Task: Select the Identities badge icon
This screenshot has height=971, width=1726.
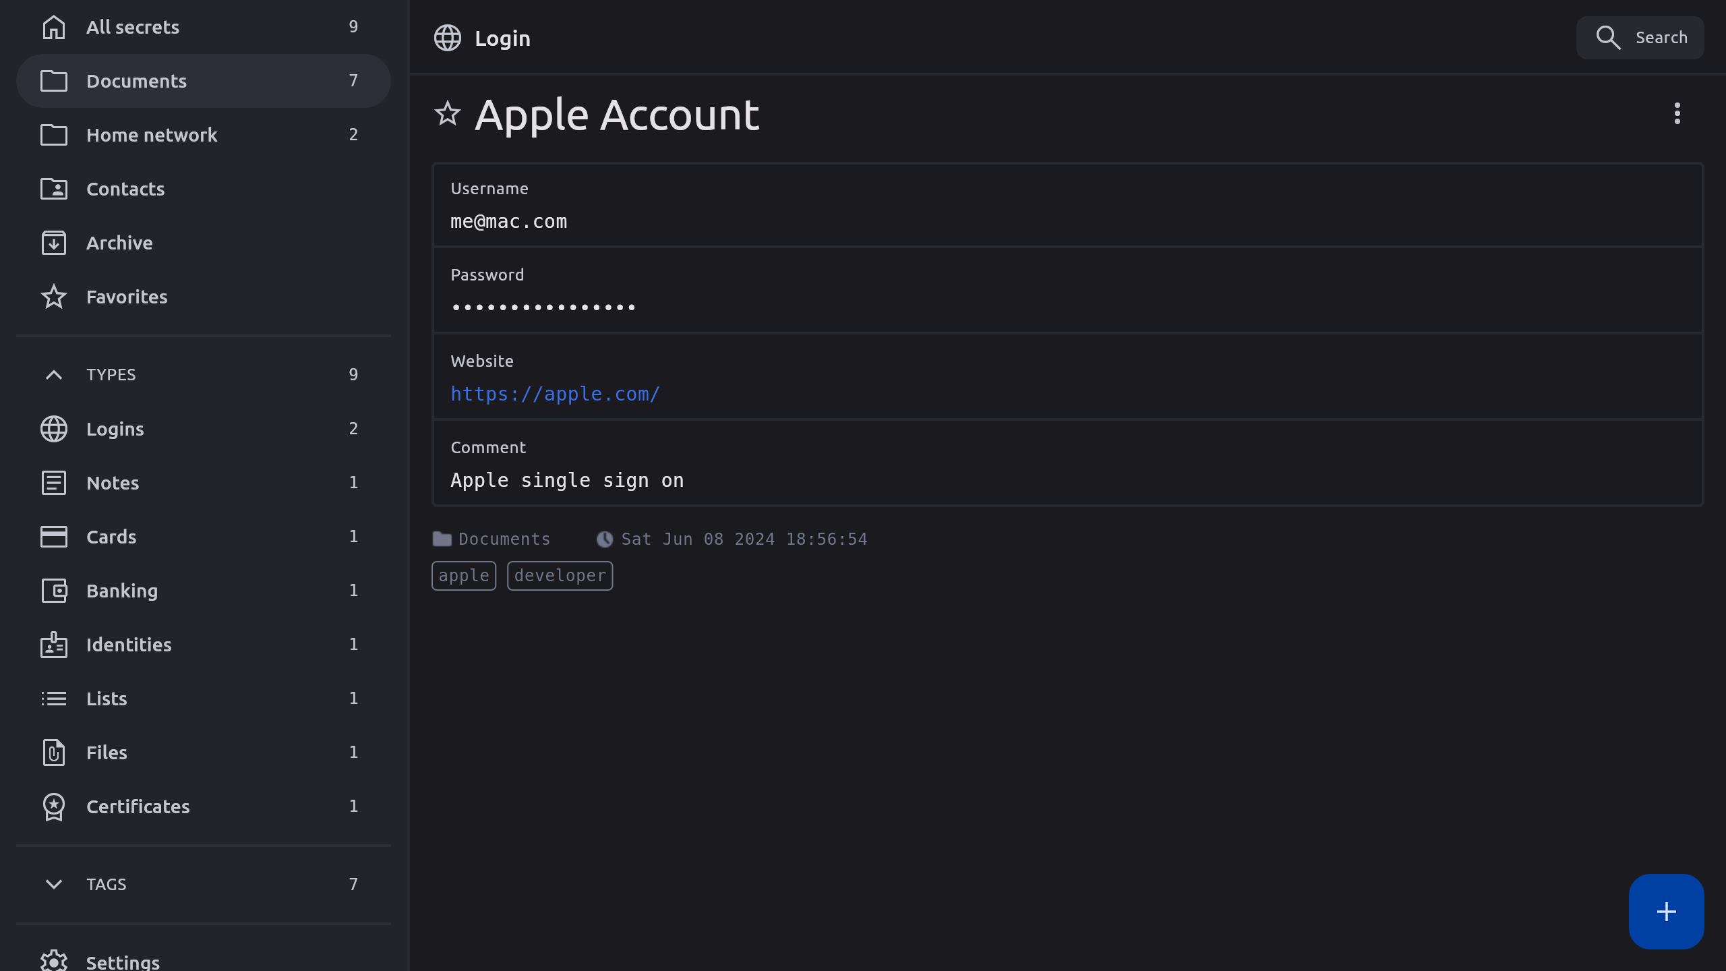Action: (54, 645)
